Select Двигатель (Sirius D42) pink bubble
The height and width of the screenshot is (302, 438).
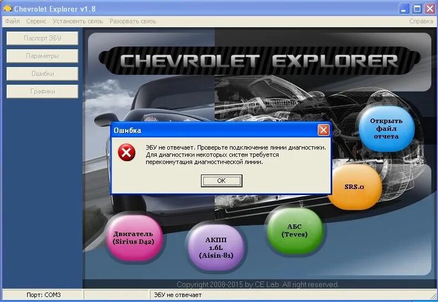click(133, 238)
